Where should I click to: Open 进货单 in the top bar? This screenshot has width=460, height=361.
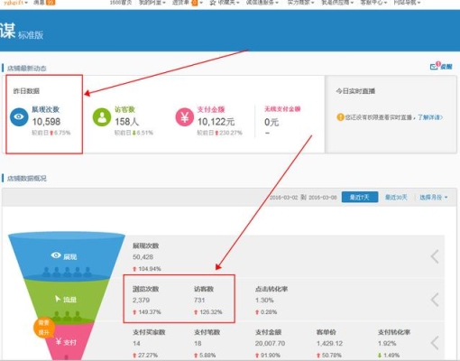pos(180,3)
